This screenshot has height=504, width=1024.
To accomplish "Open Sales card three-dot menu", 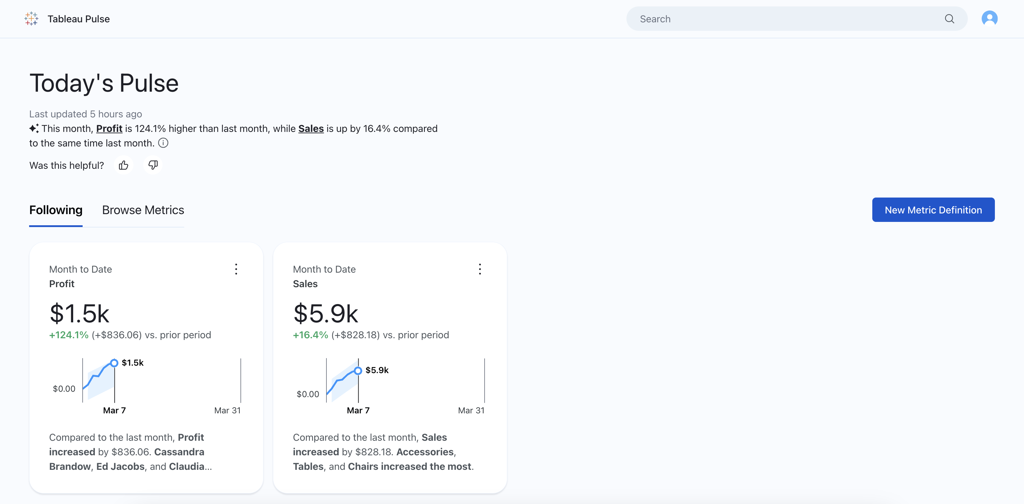I will pos(480,269).
